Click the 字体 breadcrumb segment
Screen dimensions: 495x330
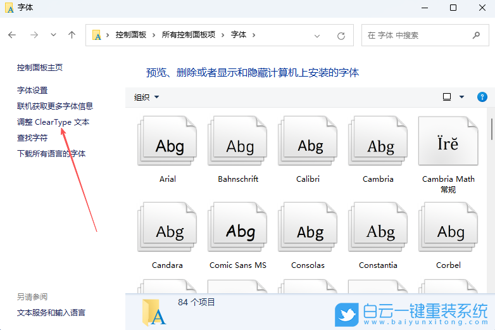click(239, 35)
